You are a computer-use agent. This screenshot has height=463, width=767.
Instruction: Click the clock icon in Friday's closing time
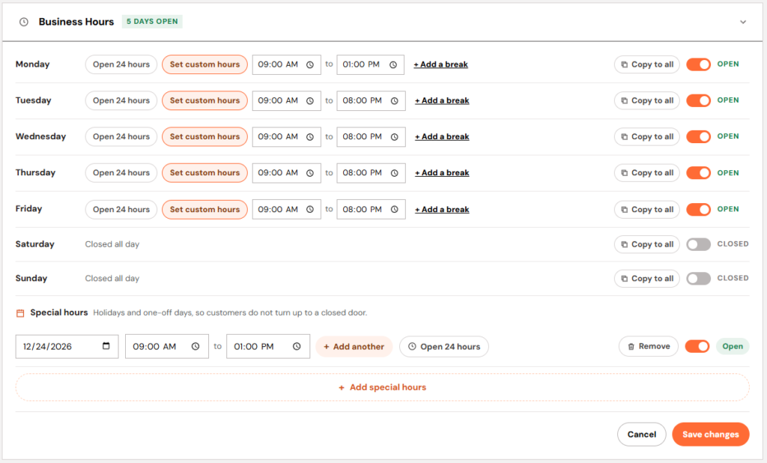pos(394,210)
